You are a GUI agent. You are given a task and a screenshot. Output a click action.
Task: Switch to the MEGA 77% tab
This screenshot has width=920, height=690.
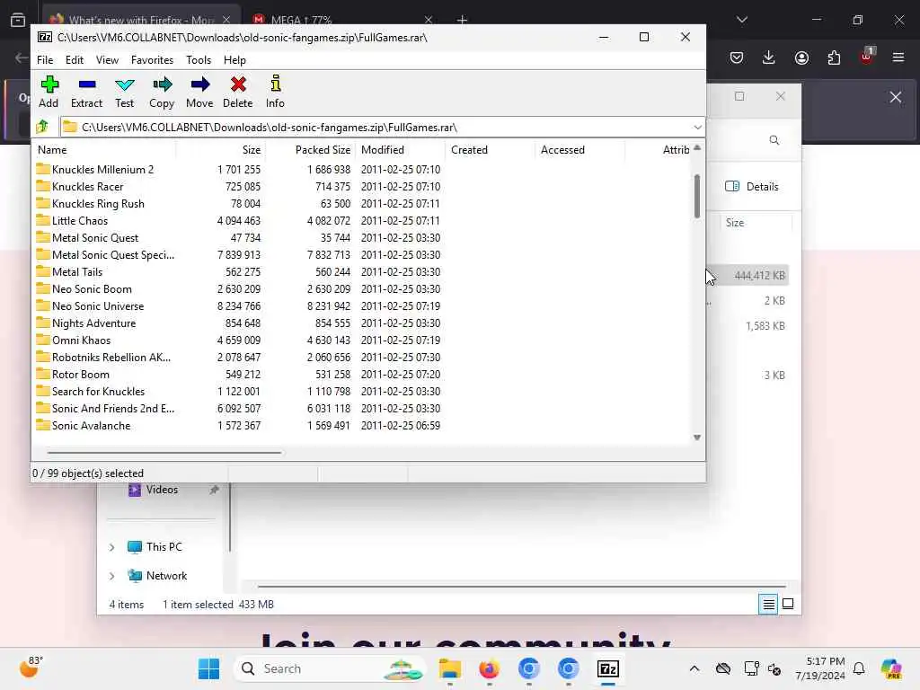tap(343, 20)
